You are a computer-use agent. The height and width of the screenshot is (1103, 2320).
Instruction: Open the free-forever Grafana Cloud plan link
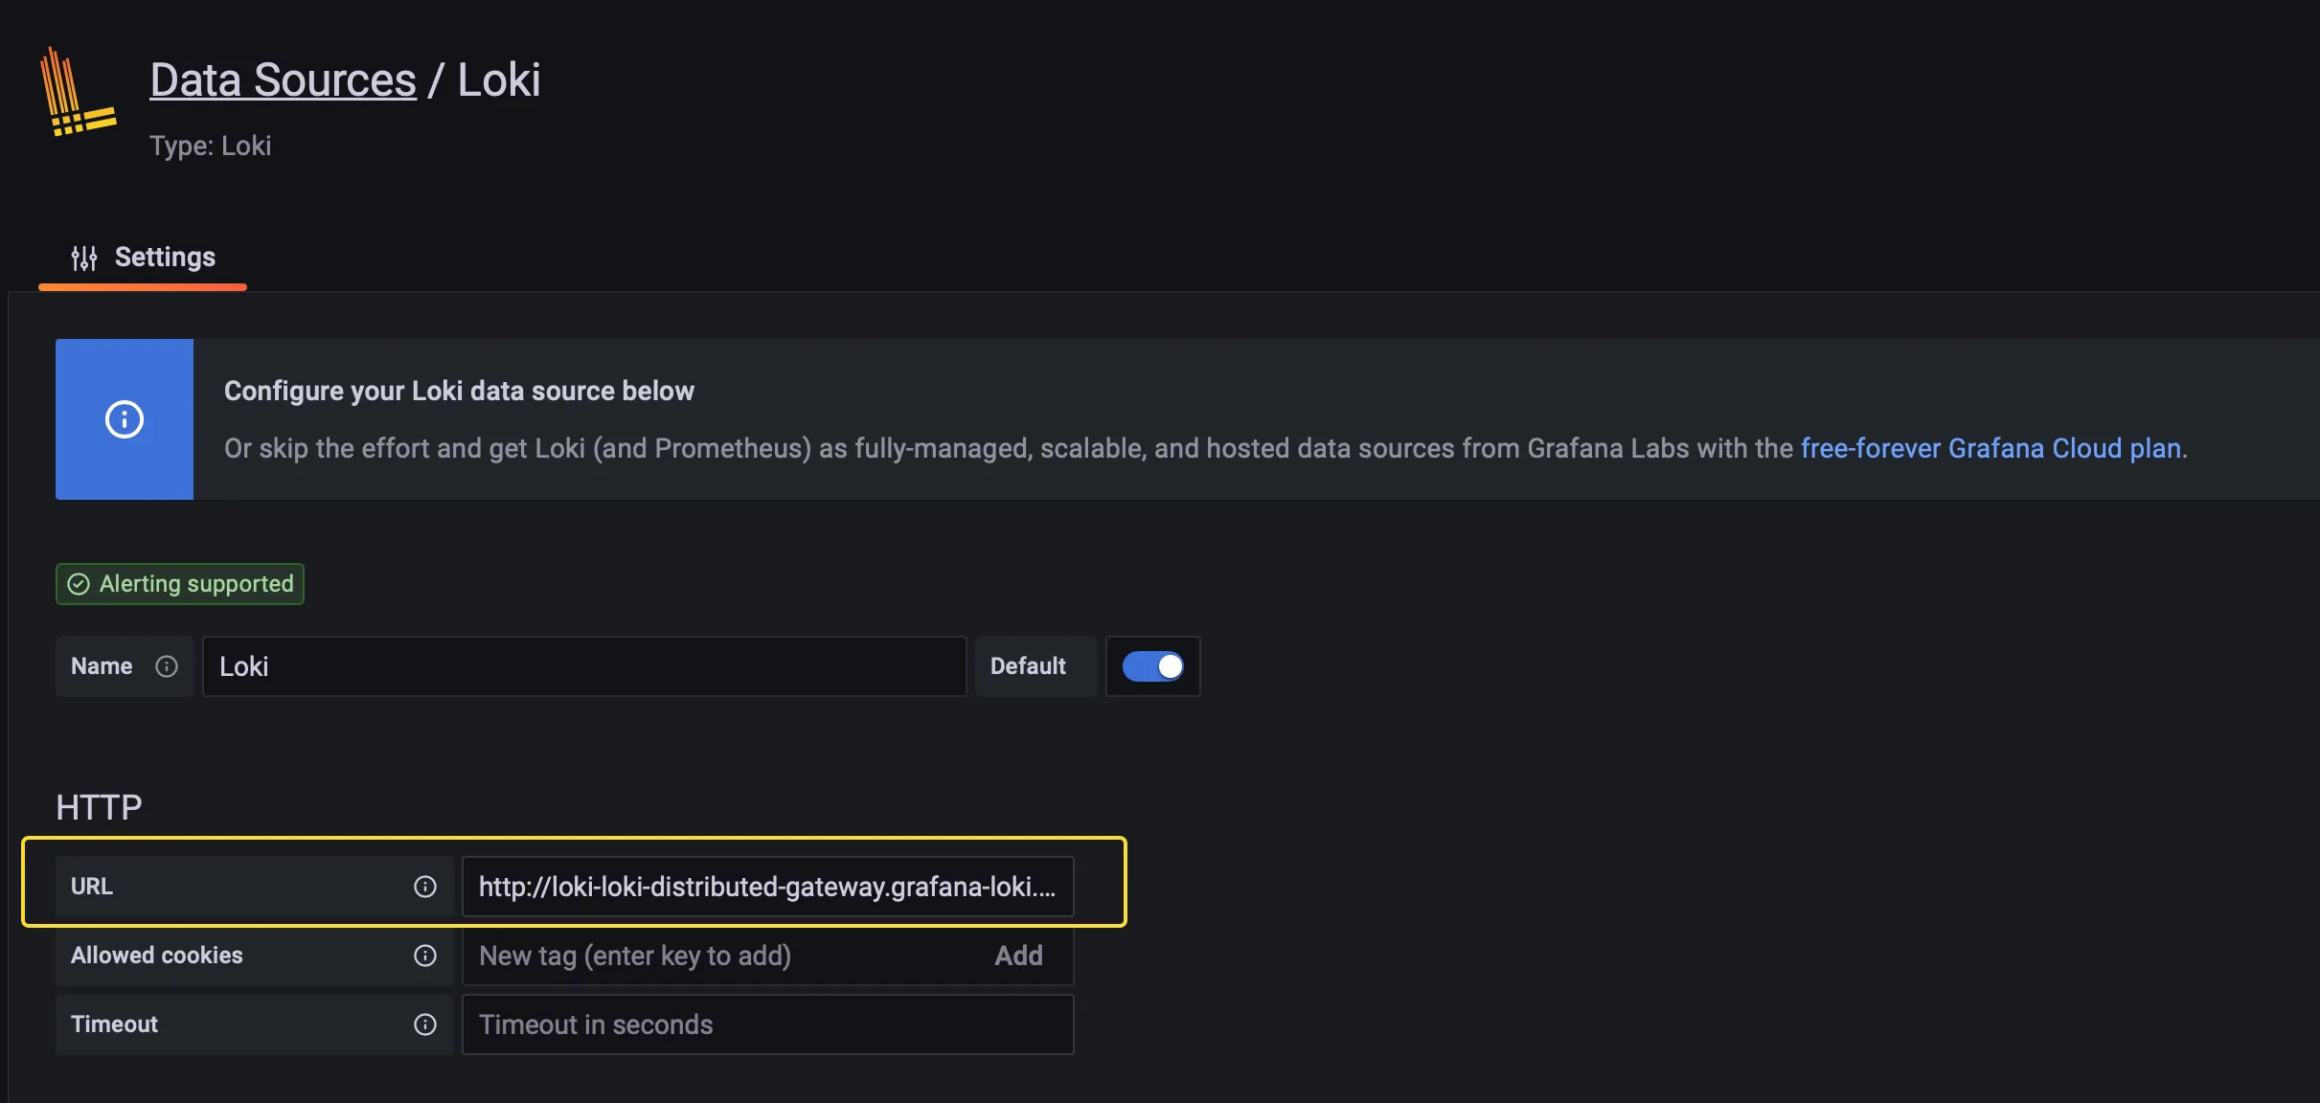(x=1991, y=448)
